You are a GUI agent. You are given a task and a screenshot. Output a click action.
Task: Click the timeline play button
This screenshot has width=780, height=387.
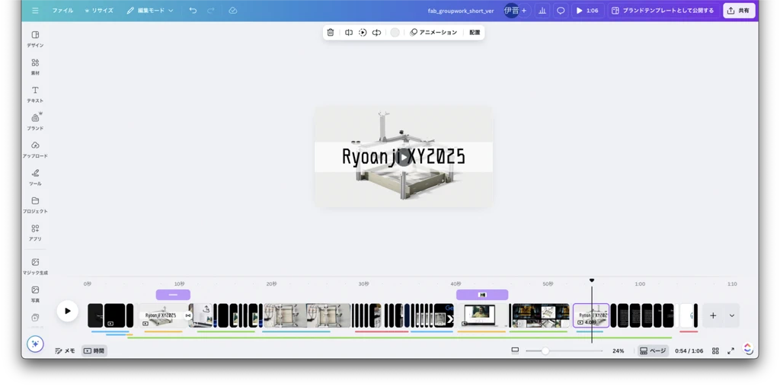pyautogui.click(x=68, y=311)
